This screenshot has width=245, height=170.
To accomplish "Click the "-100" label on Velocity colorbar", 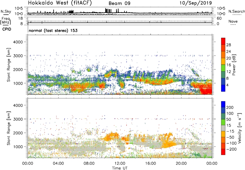I will tap(231, 143).
